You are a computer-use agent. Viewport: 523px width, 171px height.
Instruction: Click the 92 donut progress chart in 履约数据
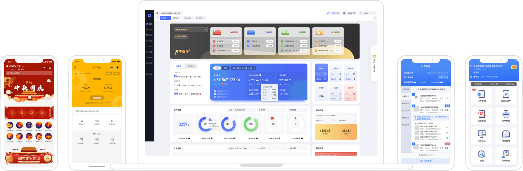(x=205, y=124)
